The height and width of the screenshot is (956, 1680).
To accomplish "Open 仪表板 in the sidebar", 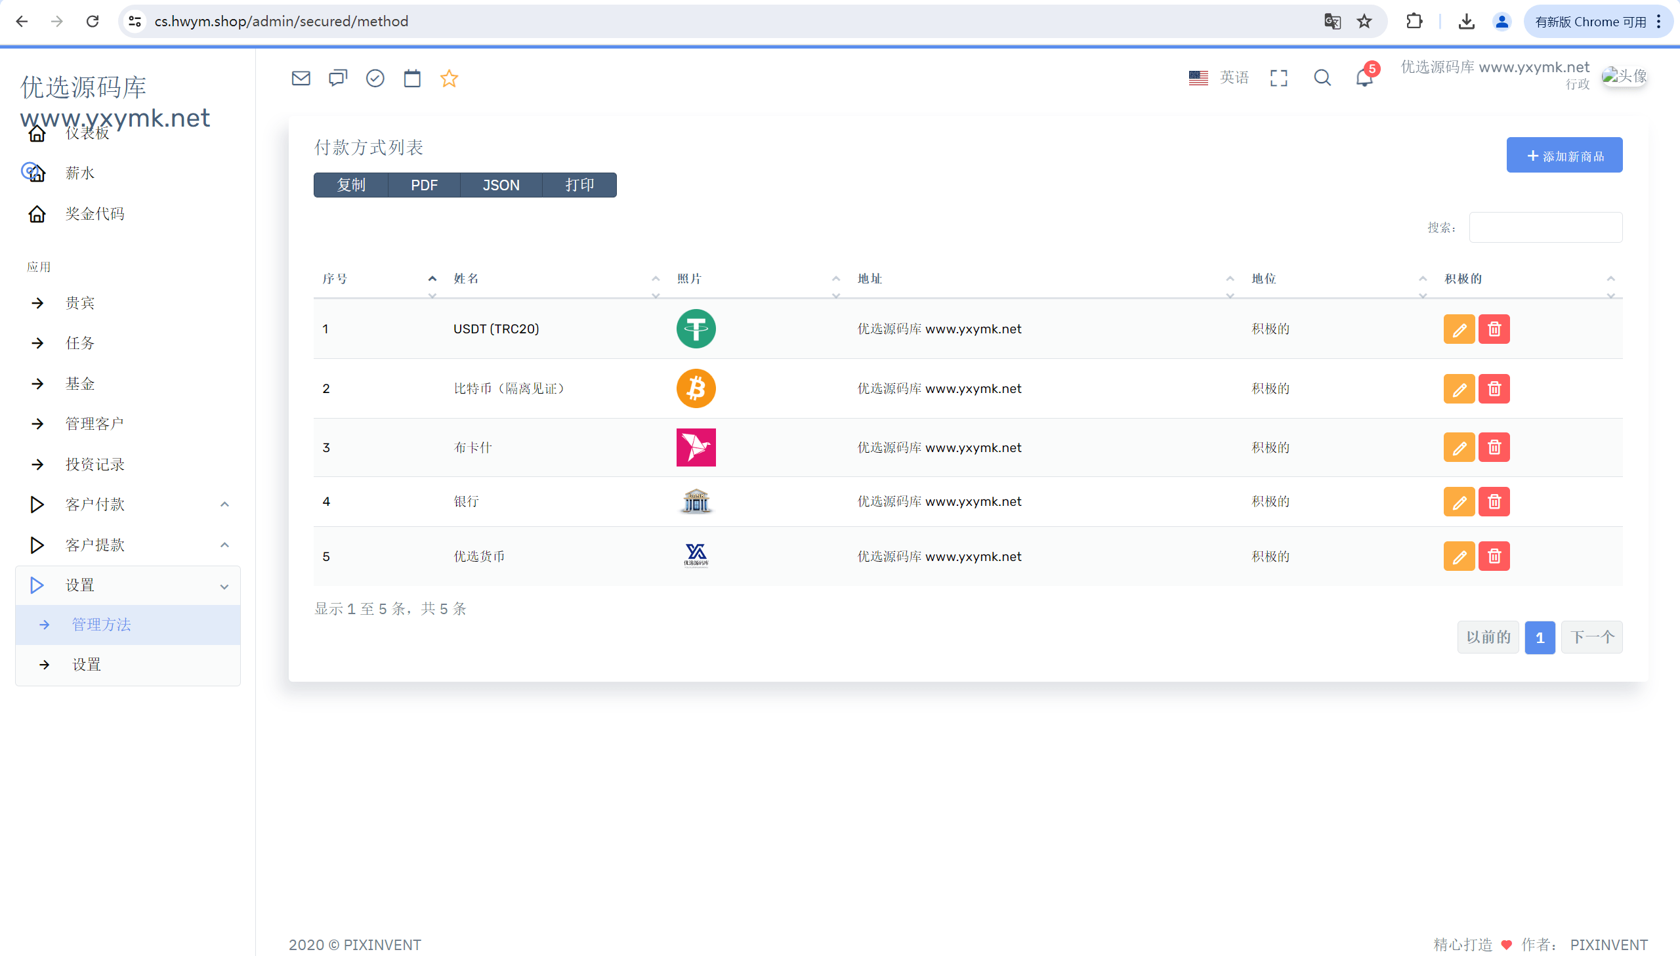I will 87,133.
